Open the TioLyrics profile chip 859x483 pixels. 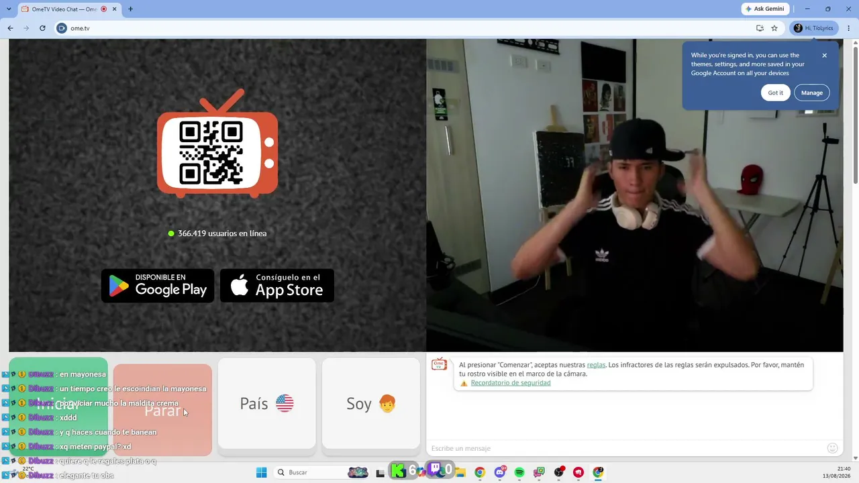pos(814,28)
